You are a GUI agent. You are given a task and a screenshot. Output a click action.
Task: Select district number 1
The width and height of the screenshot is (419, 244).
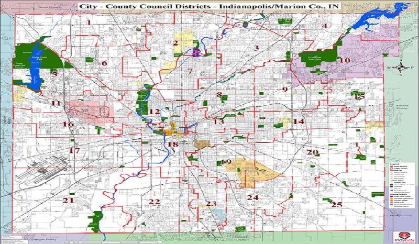point(89,23)
